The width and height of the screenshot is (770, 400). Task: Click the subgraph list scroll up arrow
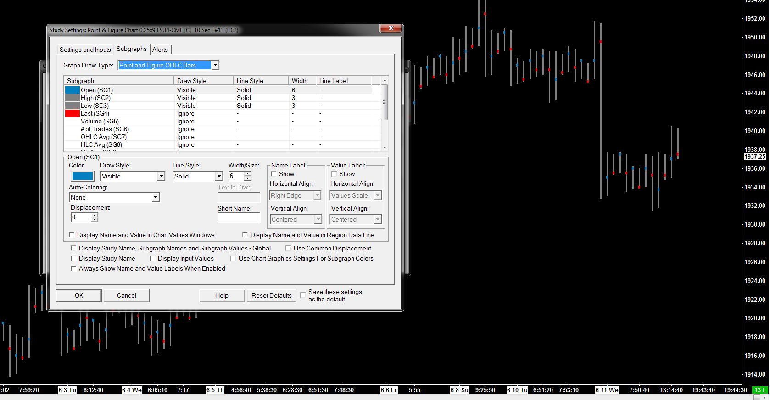point(385,80)
